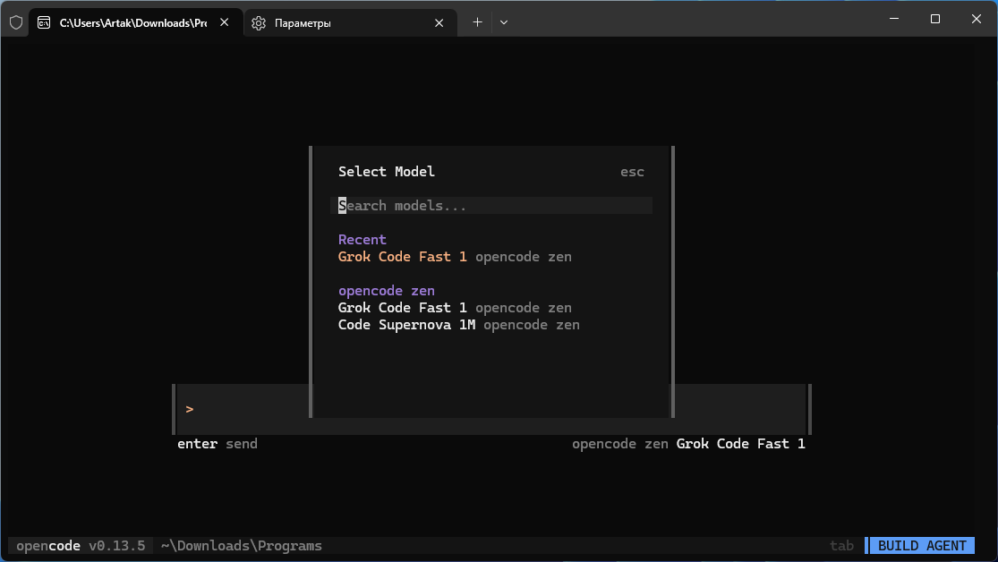Open a new tab with the plus button
Screen dimensions: 998x562
coord(477,22)
